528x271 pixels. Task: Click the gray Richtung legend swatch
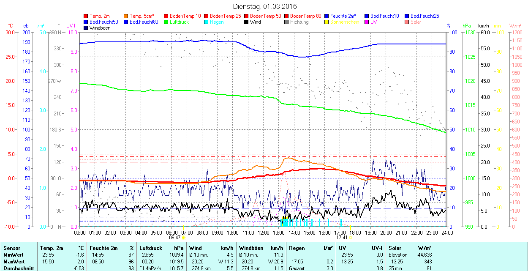(x=286, y=22)
